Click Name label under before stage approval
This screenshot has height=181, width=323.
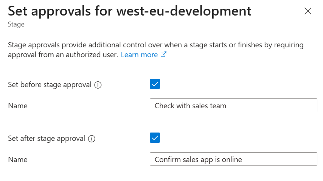18,106
